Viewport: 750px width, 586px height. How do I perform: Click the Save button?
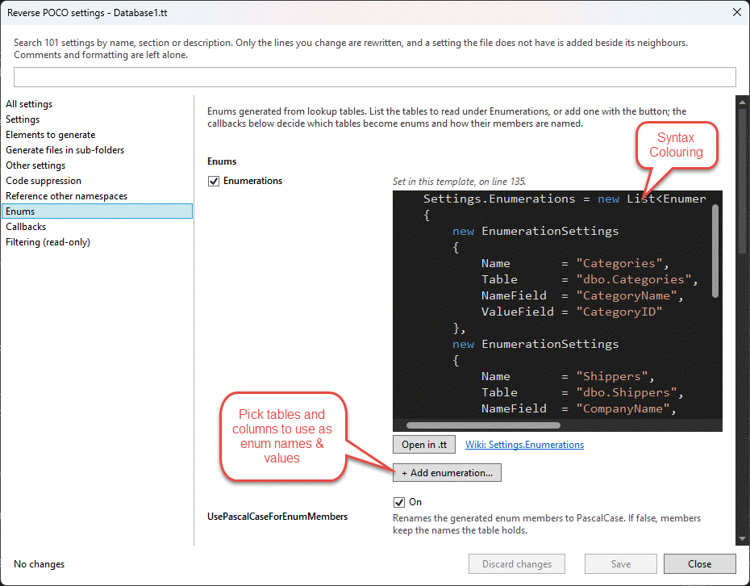tap(620, 564)
